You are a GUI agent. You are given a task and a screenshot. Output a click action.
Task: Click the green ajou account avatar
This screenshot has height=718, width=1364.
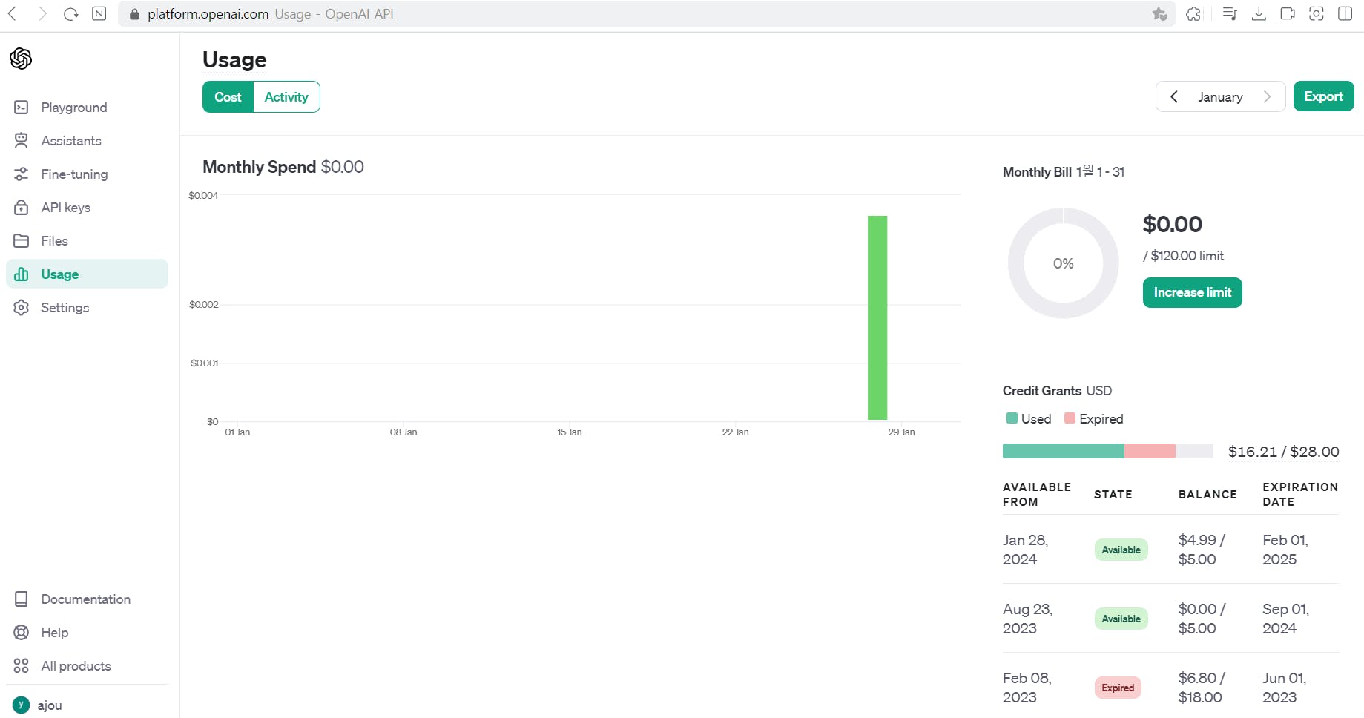coord(21,705)
